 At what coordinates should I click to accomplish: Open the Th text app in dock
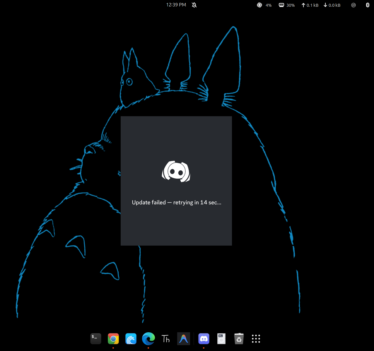(x=166, y=339)
